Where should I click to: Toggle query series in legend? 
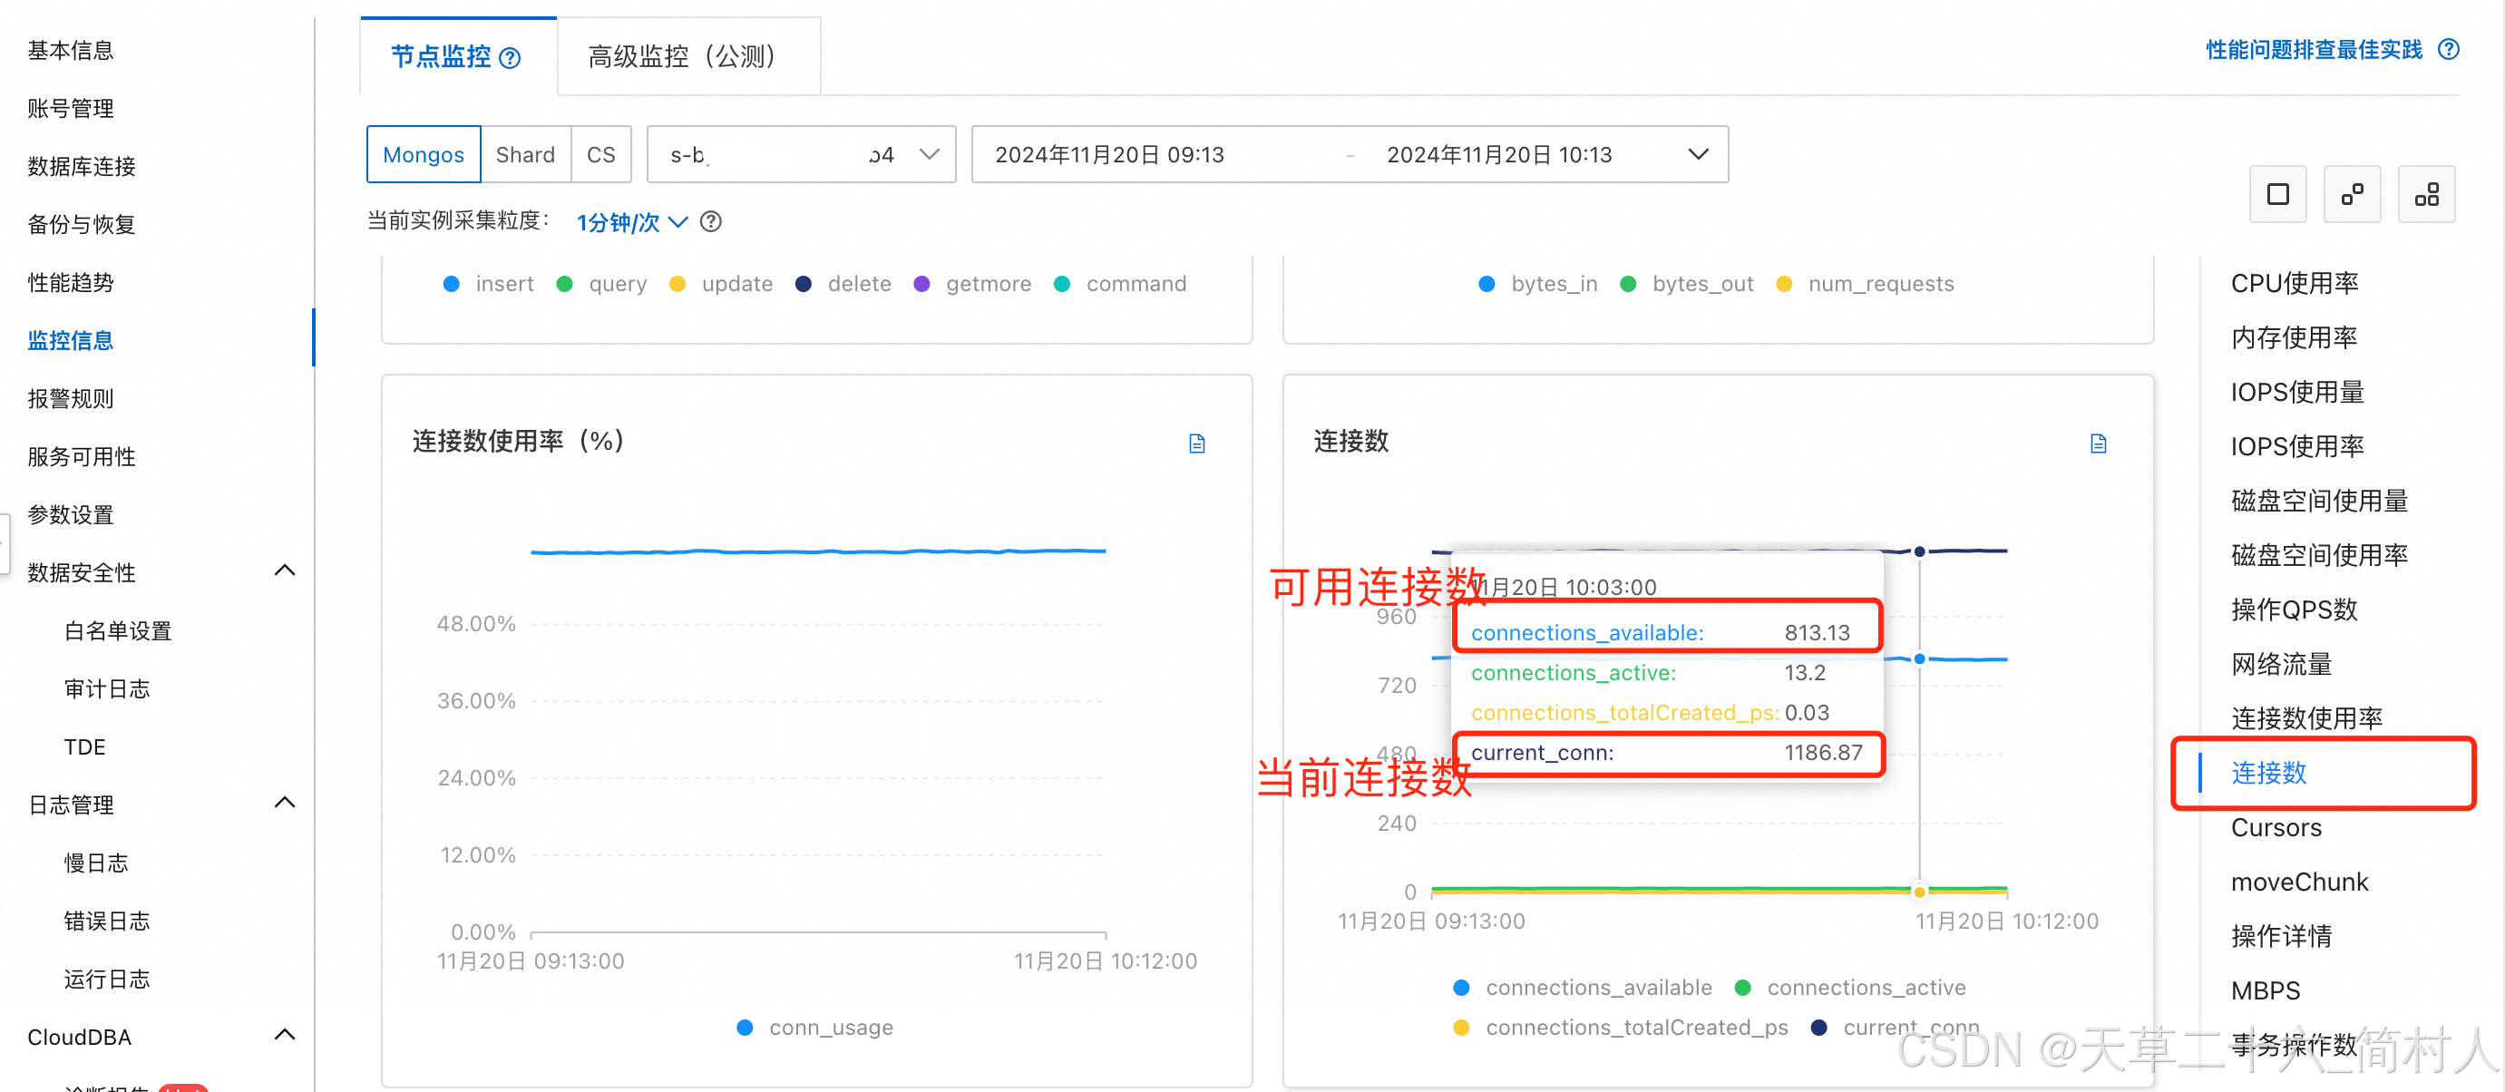tap(601, 284)
